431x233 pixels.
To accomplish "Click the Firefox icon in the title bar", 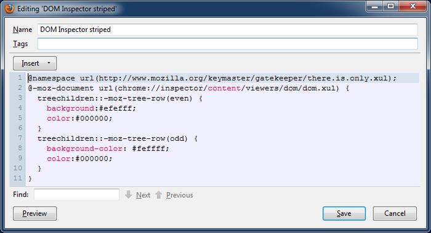I will [9, 9].
